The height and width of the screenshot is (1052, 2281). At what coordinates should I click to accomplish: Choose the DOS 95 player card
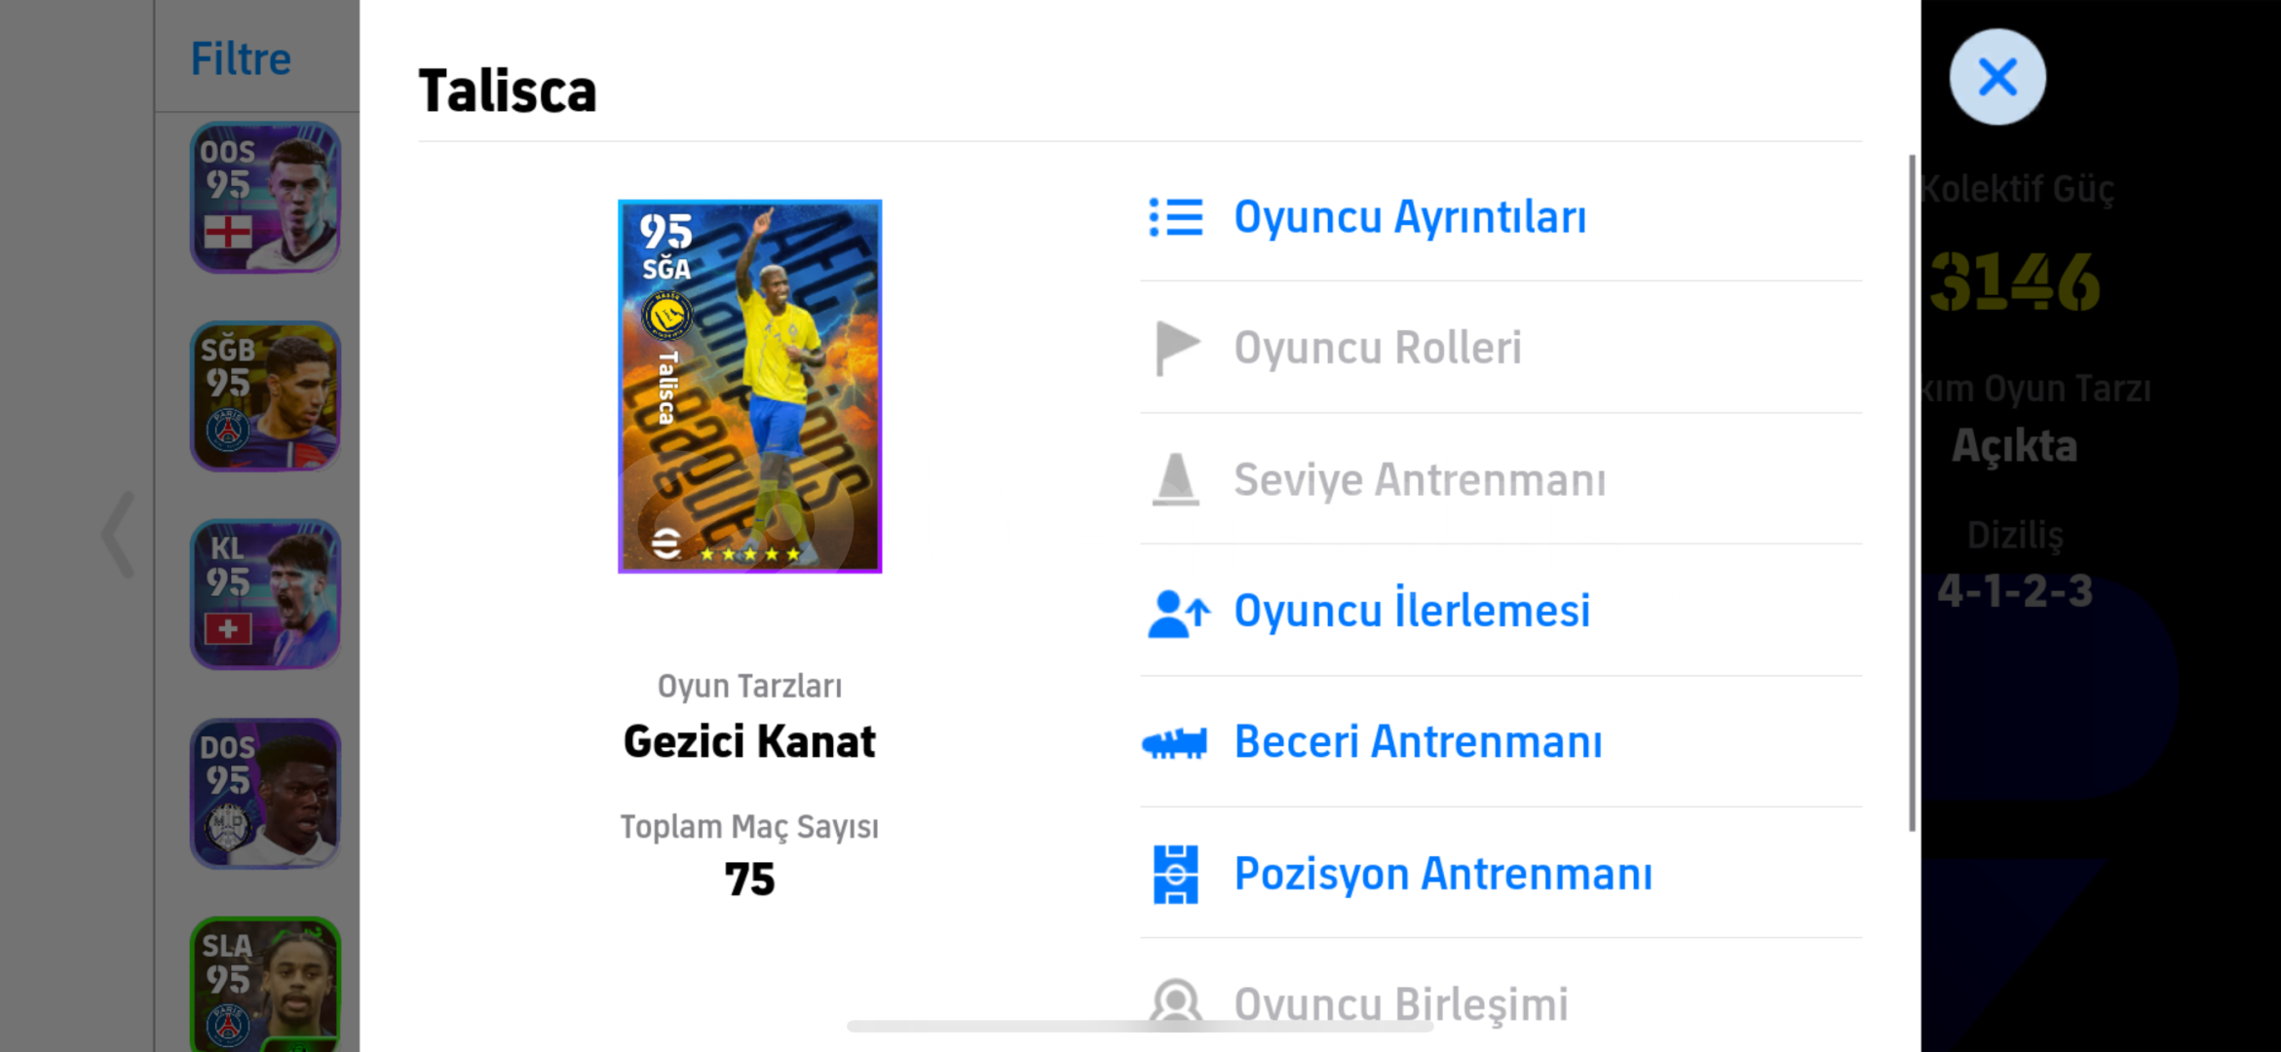(265, 793)
